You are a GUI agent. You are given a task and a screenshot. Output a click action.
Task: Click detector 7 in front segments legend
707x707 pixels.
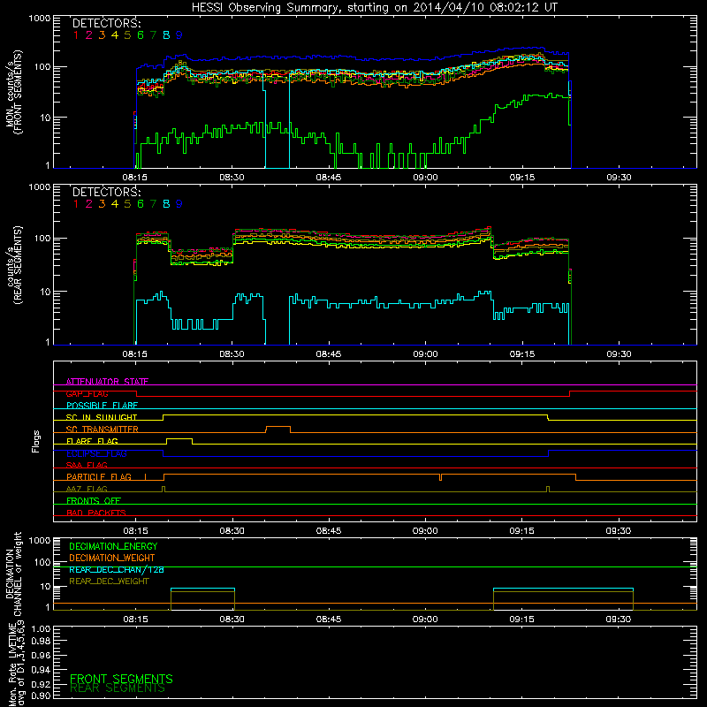(x=153, y=35)
